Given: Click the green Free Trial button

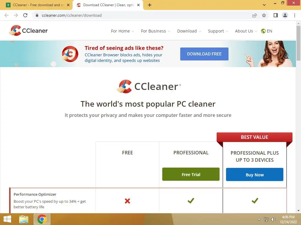Looking at the screenshot, I should coord(191,174).
